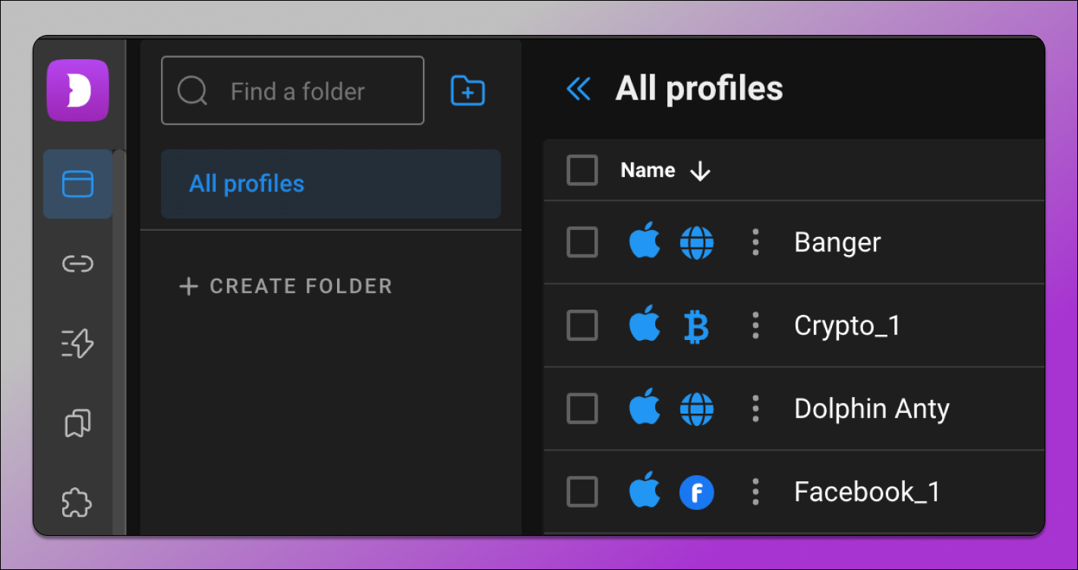The height and width of the screenshot is (570, 1078).
Task: Check the Crypto_1 profile checkbox
Action: (582, 326)
